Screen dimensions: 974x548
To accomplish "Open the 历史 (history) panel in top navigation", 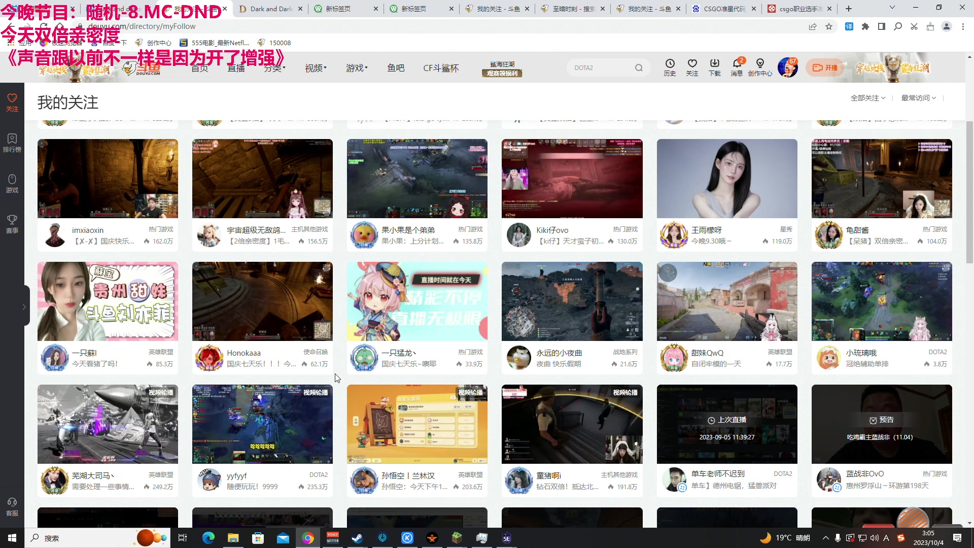I will [x=670, y=67].
